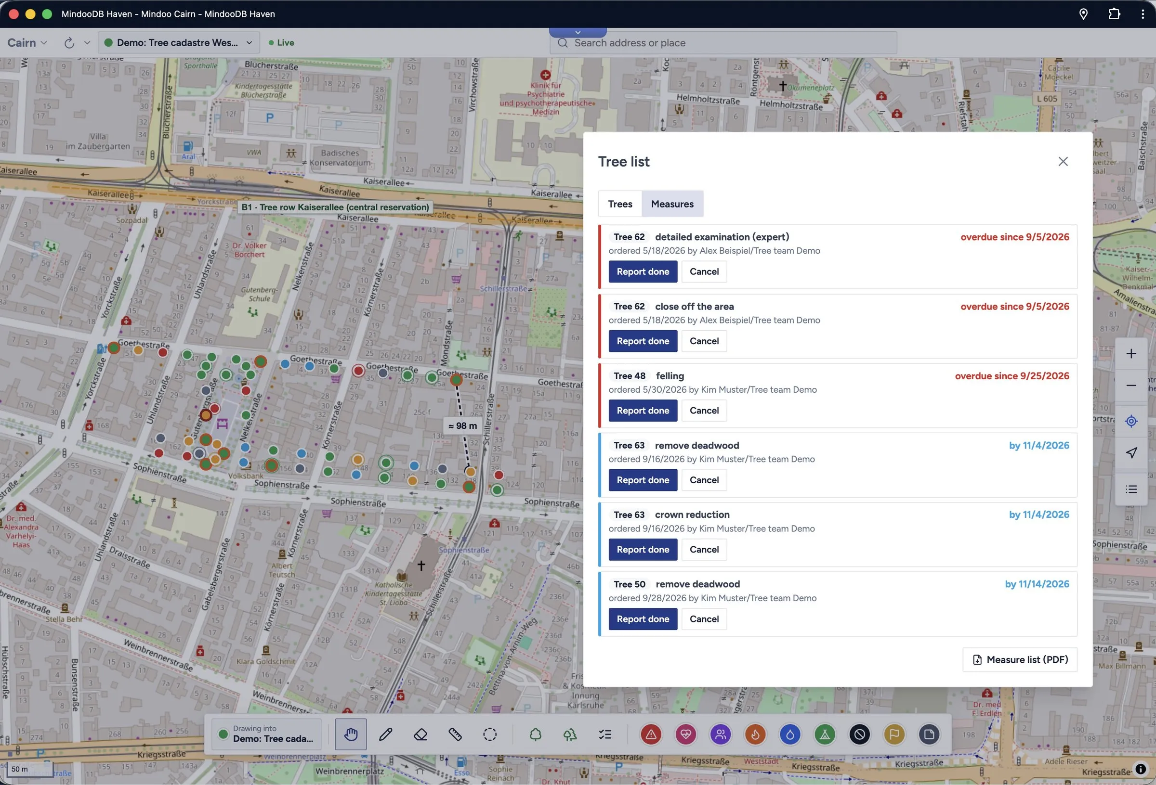Open the Demo: Tree cadastre layer dropdown
Viewport: 1156px width, 785px height.
pos(179,43)
